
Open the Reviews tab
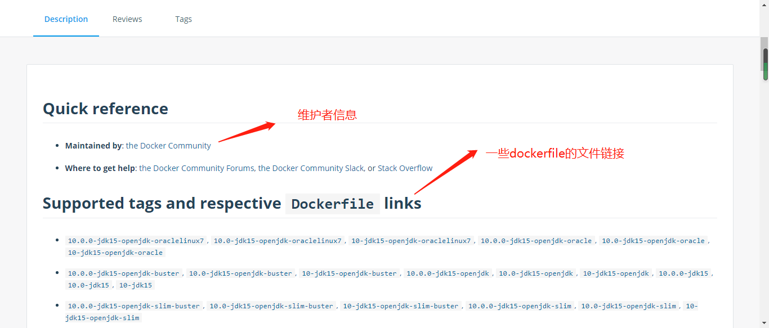coord(127,19)
